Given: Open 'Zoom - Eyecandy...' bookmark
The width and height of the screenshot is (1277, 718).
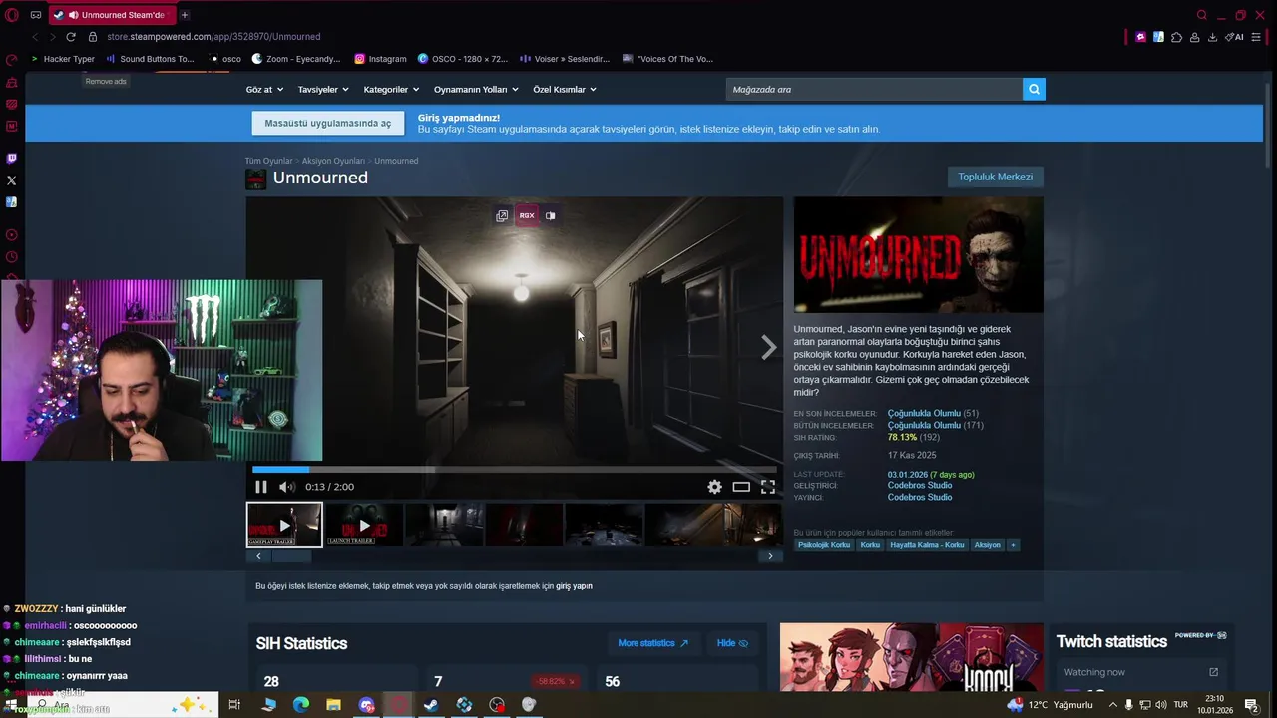Looking at the screenshot, I should (296, 59).
